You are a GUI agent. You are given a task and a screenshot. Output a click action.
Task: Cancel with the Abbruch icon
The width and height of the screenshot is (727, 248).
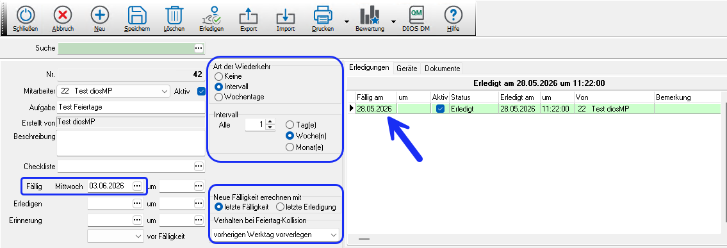pos(63,15)
